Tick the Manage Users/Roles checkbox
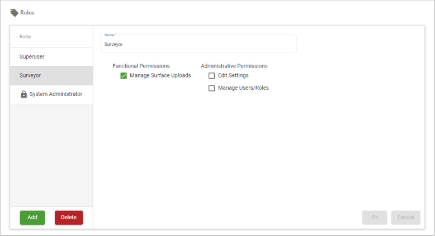This screenshot has height=236, width=435. click(x=212, y=88)
